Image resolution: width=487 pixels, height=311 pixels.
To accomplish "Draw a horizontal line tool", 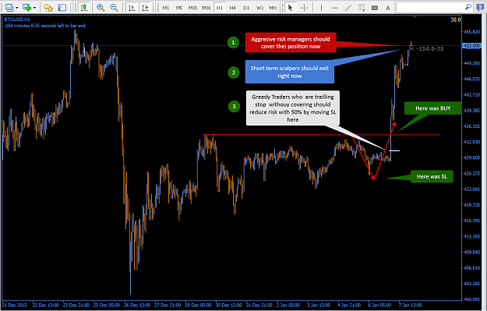I will pyautogui.click(x=334, y=8).
